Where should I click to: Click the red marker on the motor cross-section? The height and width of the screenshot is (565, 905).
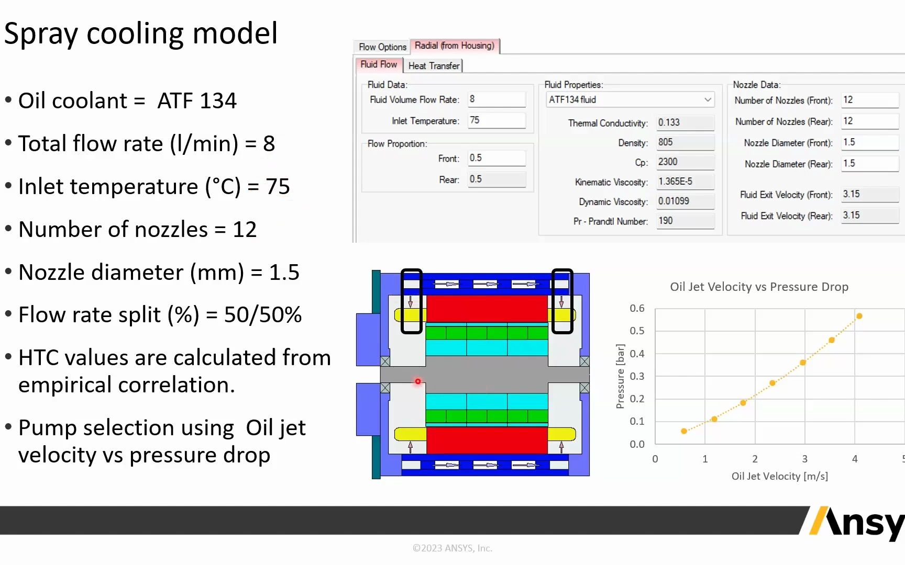(417, 382)
